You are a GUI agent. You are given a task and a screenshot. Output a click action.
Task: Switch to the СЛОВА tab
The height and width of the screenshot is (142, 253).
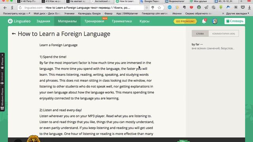point(200,34)
